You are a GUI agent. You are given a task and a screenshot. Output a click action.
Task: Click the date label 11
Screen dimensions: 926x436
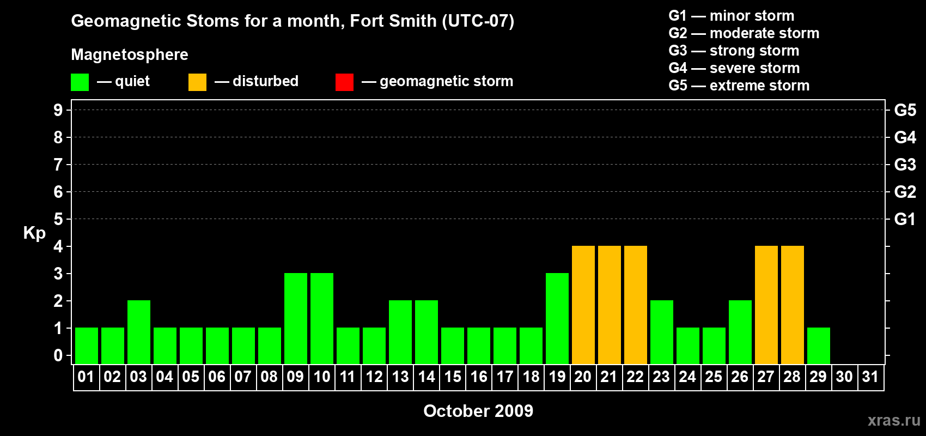pyautogui.click(x=348, y=377)
